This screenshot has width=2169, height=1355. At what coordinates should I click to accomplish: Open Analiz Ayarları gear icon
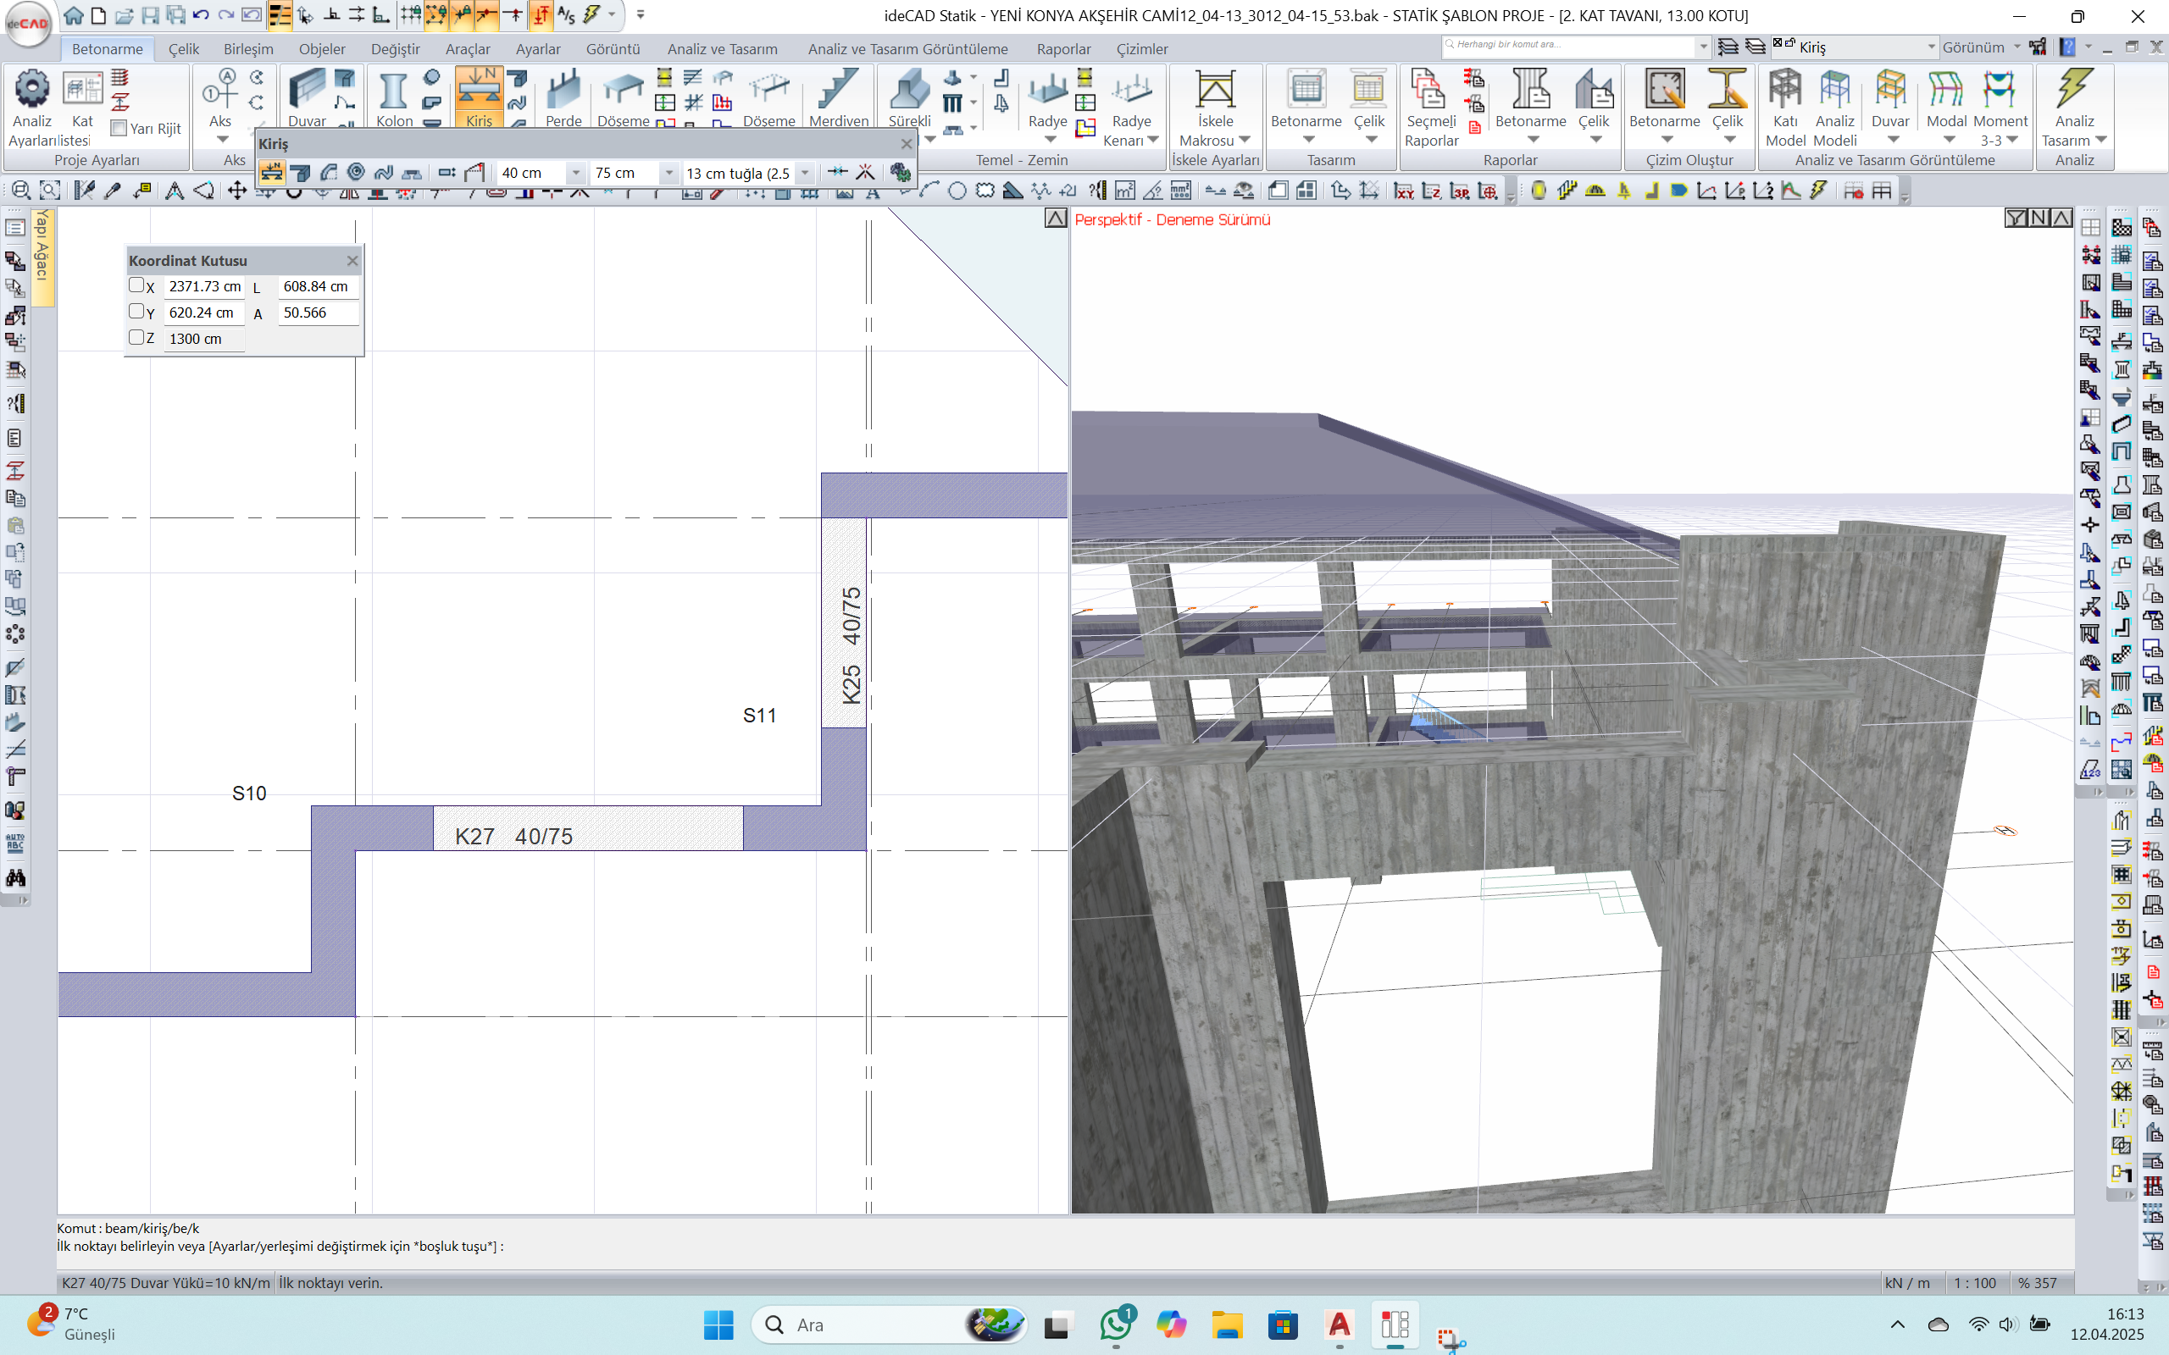click(32, 90)
